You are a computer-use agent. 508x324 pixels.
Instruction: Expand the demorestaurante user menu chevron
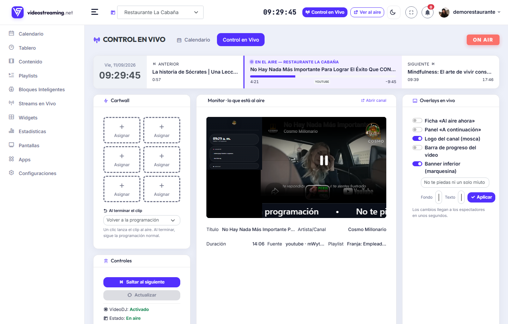click(x=499, y=12)
